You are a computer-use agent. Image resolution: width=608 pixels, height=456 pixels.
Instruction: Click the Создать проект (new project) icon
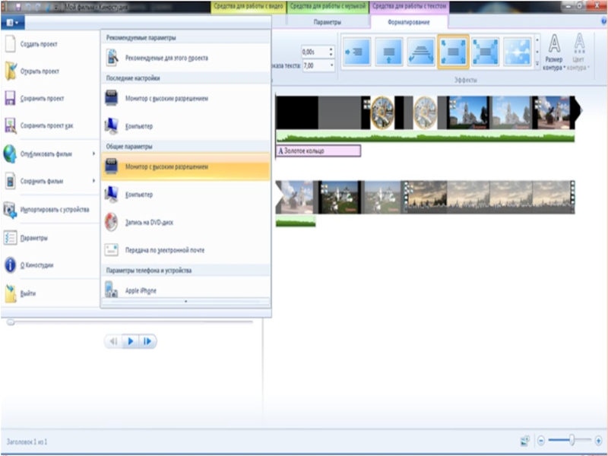11,44
